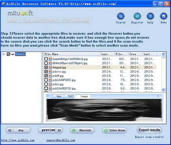Click the file list scroll-down arrow
The width and height of the screenshot is (171, 145).
coord(163,90)
